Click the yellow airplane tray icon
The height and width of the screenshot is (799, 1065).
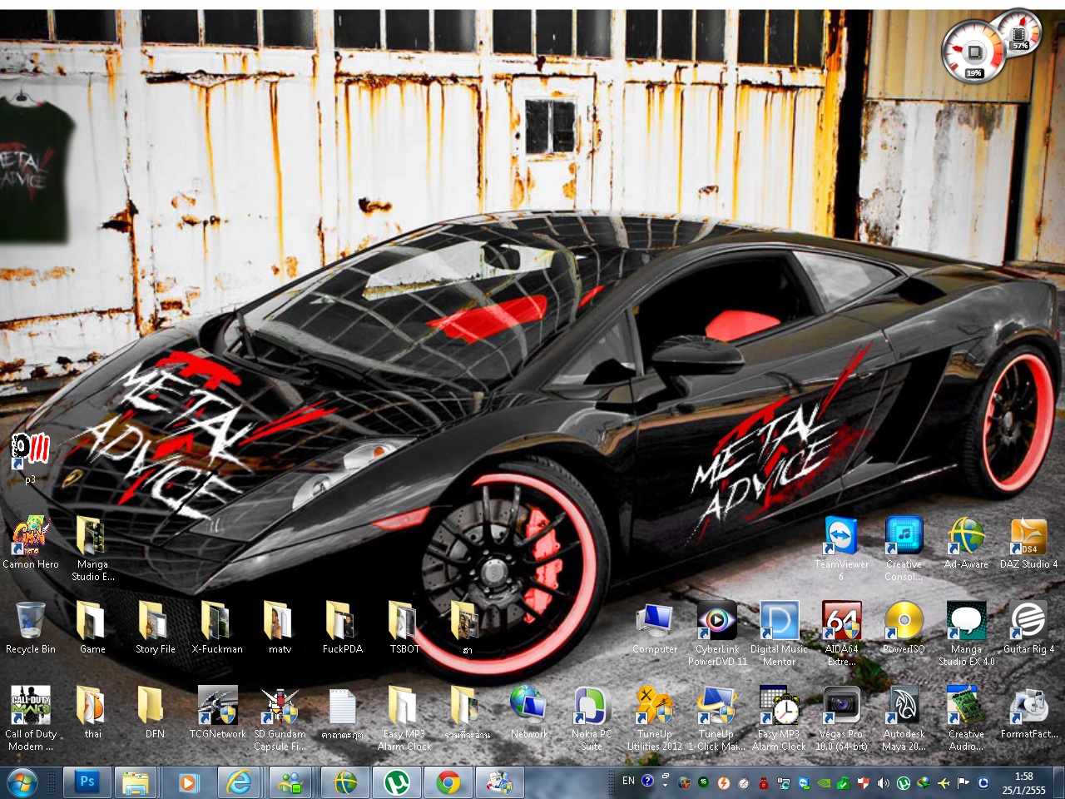(943, 783)
